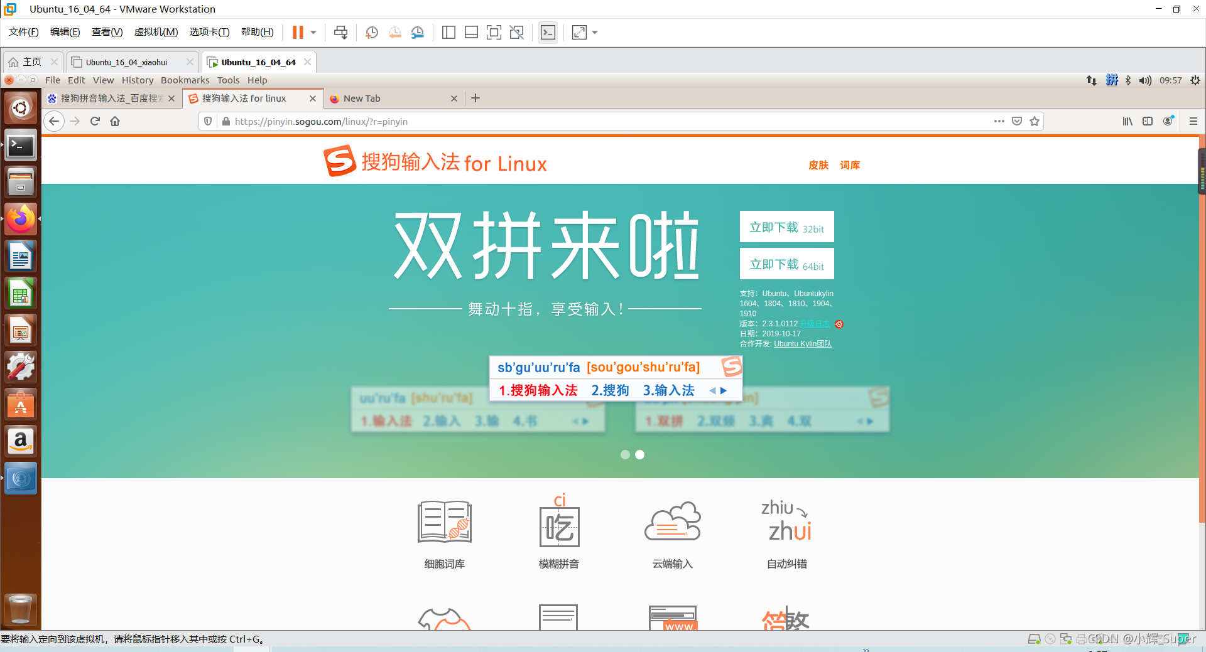Viewport: 1206px width, 652px height.
Task: Switch to the 搜狗拼音输入法 百度搜索 browser tab
Action: tap(112, 99)
